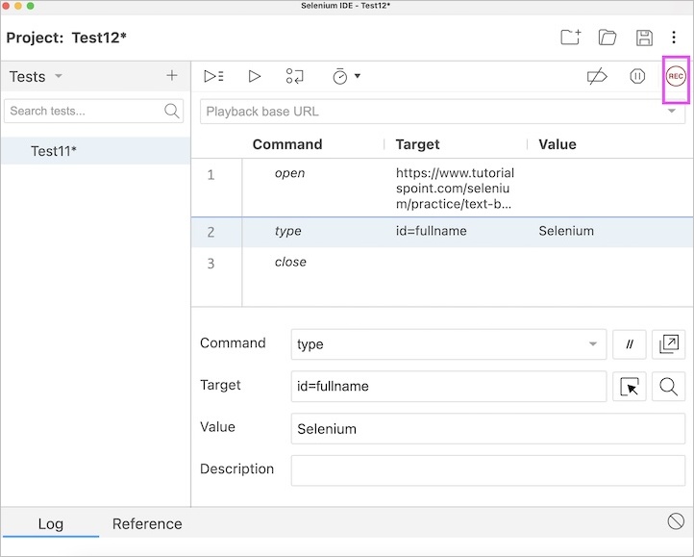Select the Test11* test in sidebar
The image size is (694, 557).
click(54, 151)
